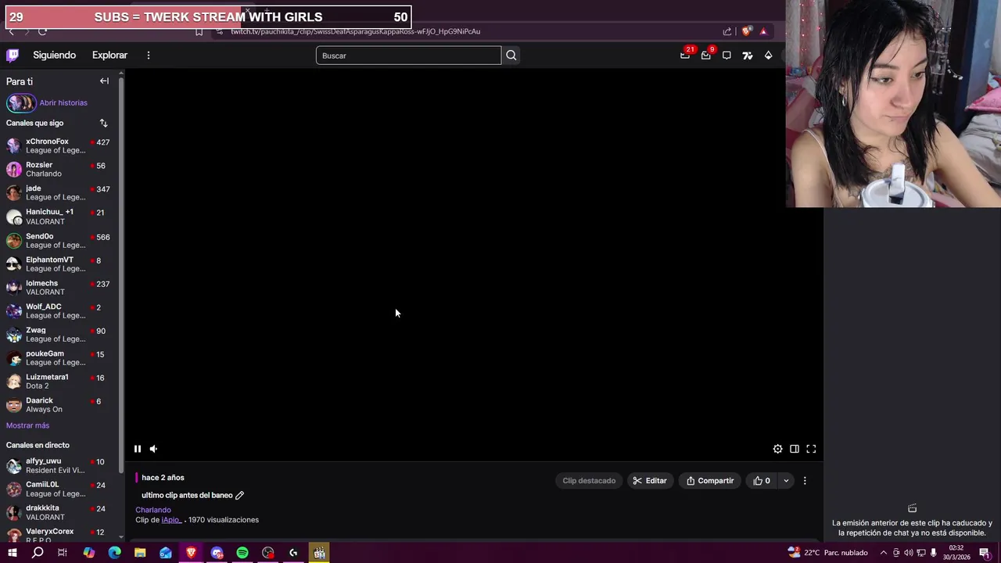Open Task View on taskbar
The width and height of the screenshot is (1001, 563).
[63, 553]
